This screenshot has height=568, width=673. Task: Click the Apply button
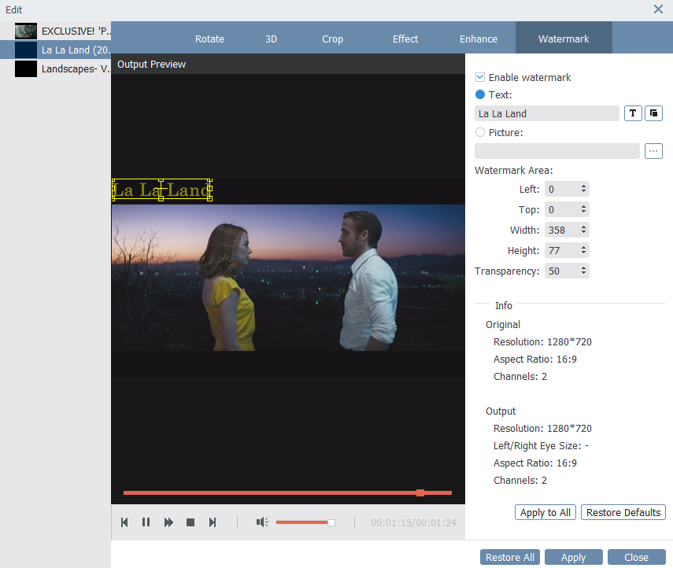pos(573,557)
